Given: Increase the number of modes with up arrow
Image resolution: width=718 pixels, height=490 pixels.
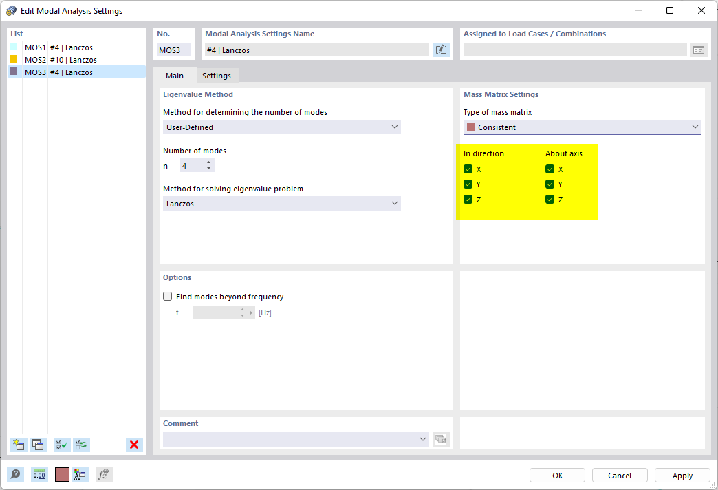Looking at the screenshot, I should [x=209, y=162].
